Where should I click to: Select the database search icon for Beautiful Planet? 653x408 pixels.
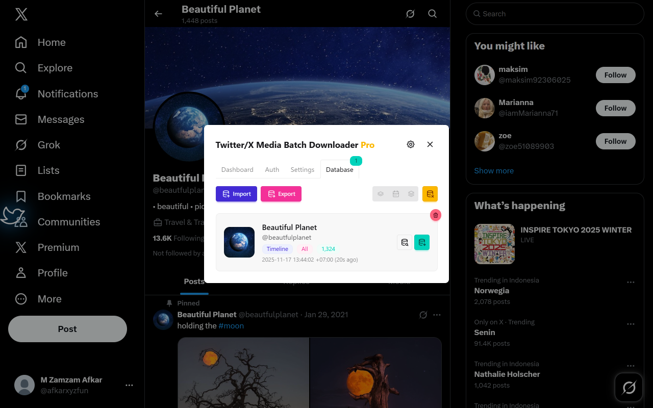[x=405, y=242]
